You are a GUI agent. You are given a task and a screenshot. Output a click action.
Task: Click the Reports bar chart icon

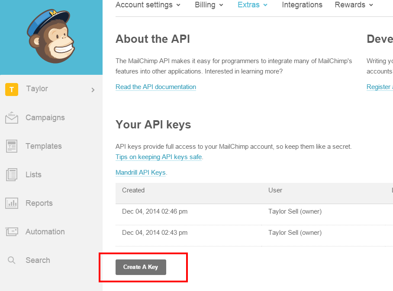point(12,203)
